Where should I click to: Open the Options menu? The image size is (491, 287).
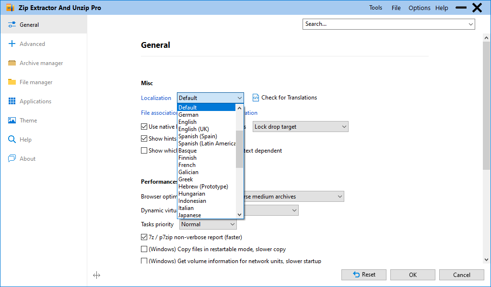pyautogui.click(x=419, y=8)
